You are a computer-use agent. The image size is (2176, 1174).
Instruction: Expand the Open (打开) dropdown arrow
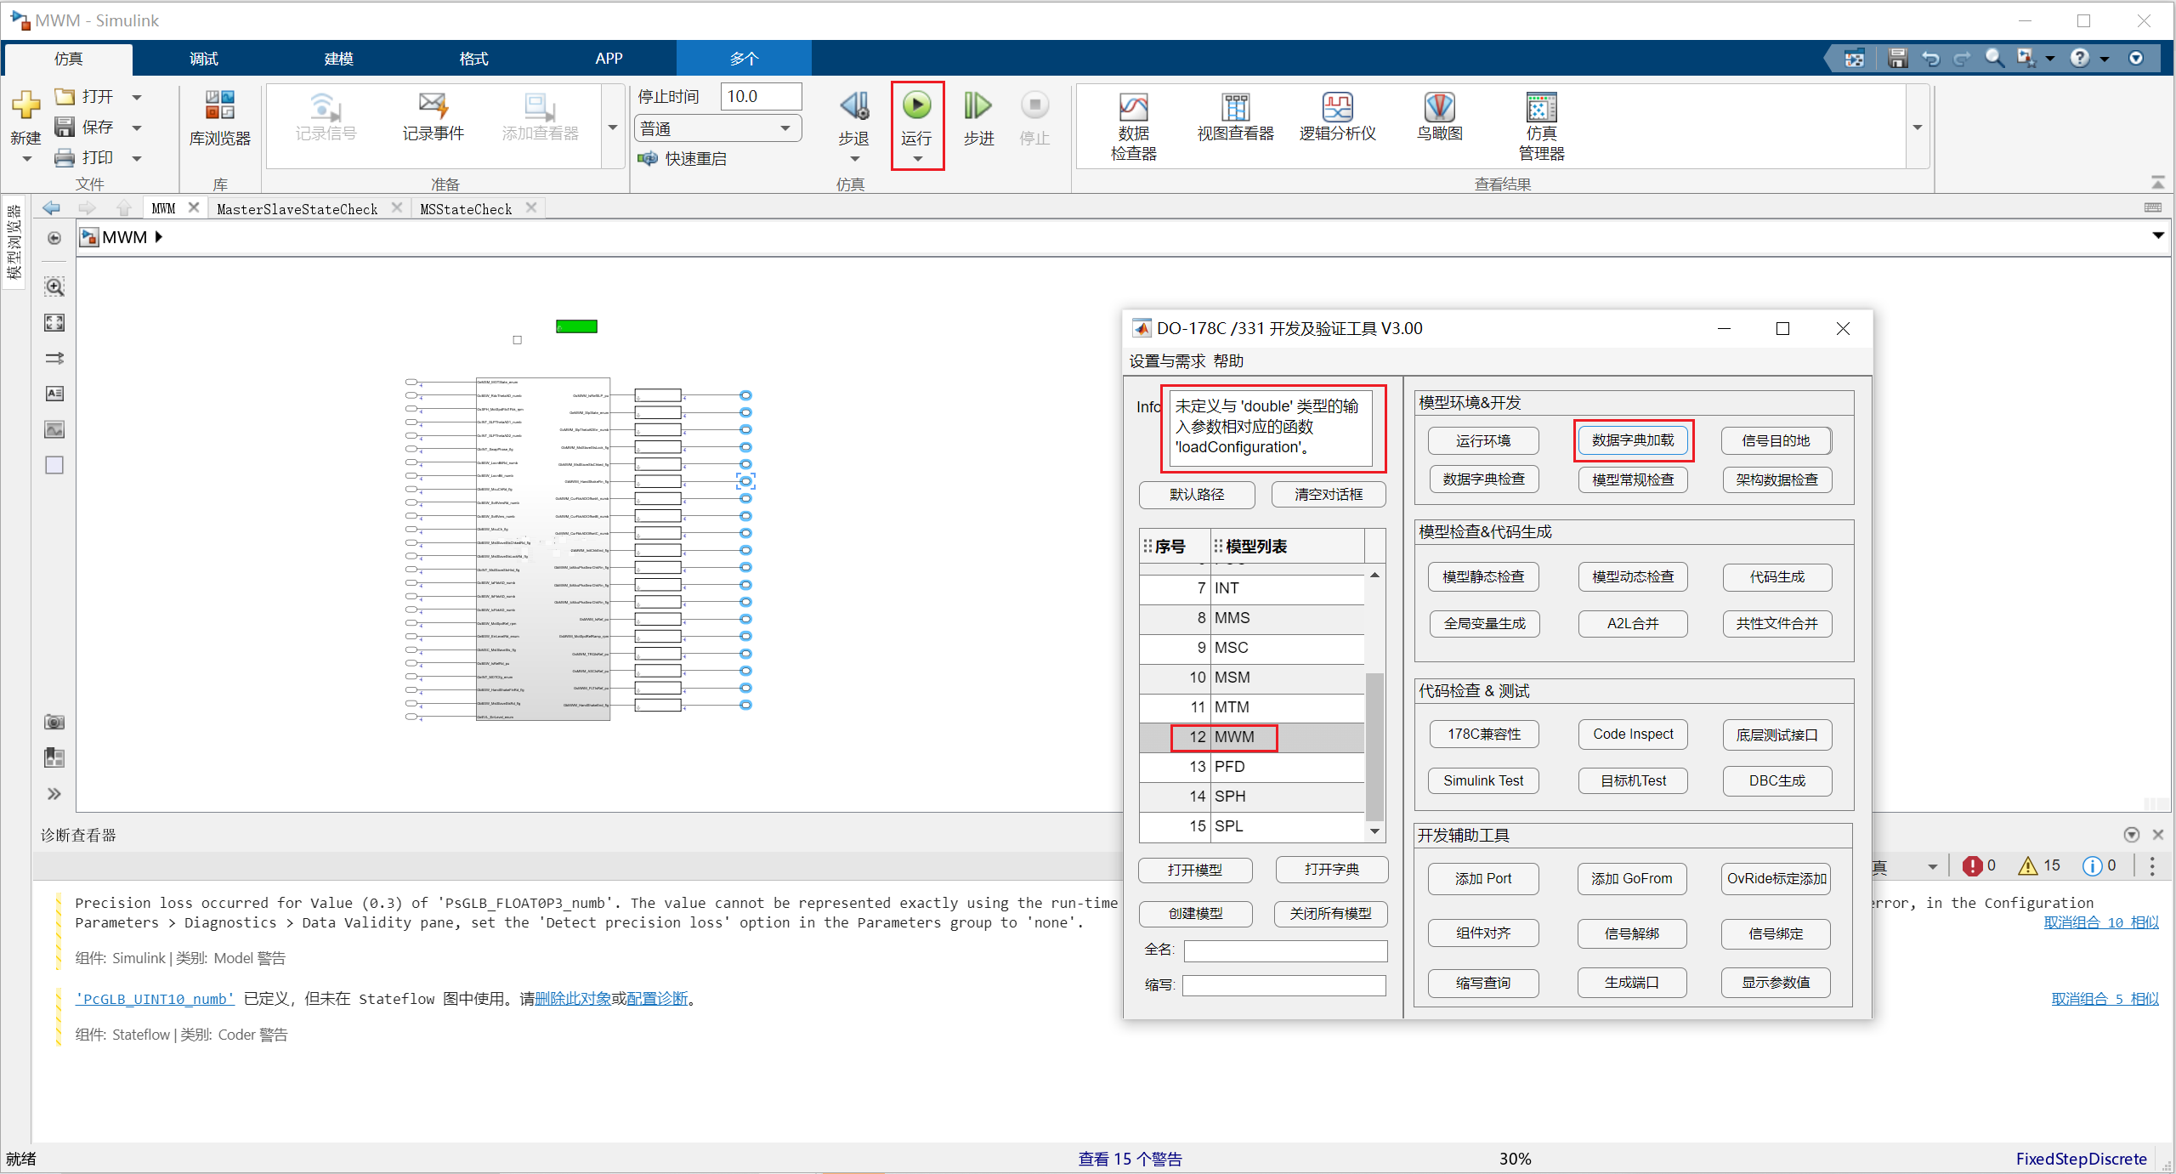(x=137, y=97)
